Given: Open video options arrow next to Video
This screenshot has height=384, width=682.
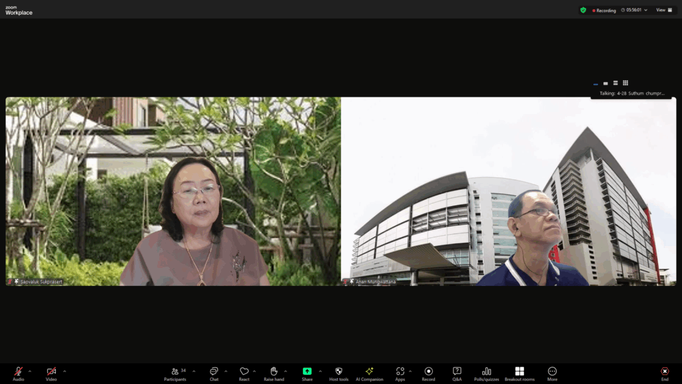Looking at the screenshot, I should 65,371.
